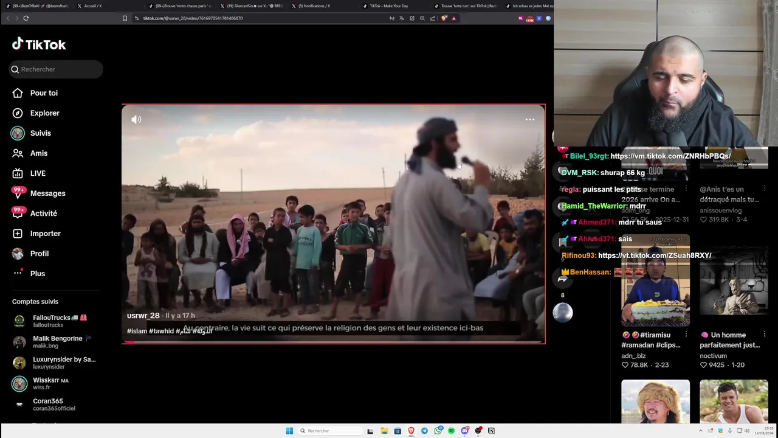Image resolution: width=778 pixels, height=438 pixels.
Task: Open options dots for the @Anis video
Action: [x=765, y=189]
